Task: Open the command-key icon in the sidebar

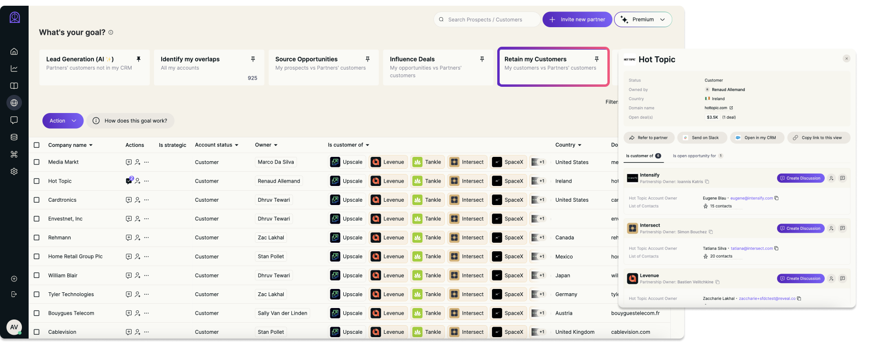Action: coord(14,154)
